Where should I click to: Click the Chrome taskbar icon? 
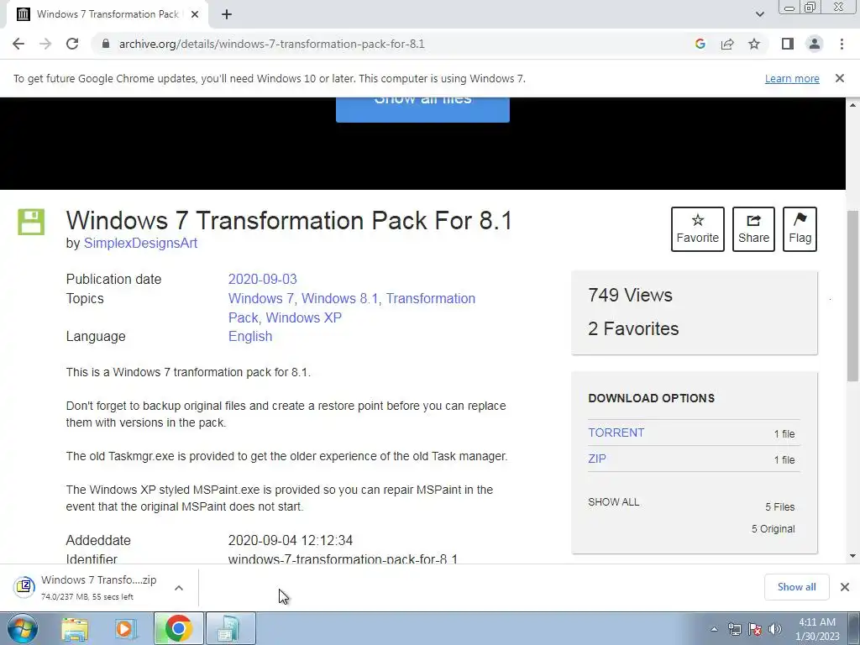178,628
